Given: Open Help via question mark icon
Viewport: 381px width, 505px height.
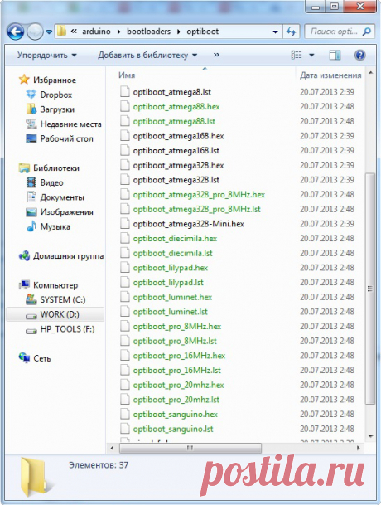Looking at the screenshot, I should point(359,55).
